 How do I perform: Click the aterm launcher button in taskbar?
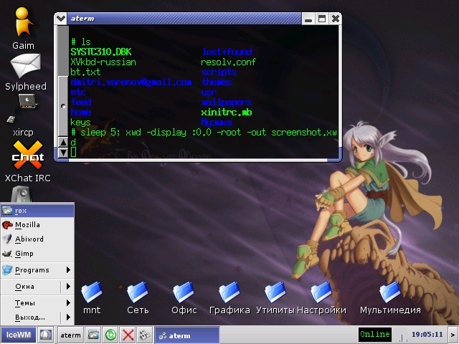[x=70, y=335]
